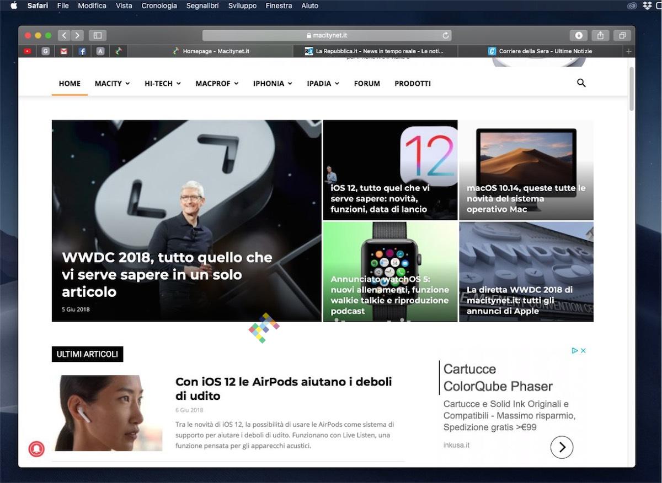Show Safari downloads
662x483 pixels.
(579, 35)
